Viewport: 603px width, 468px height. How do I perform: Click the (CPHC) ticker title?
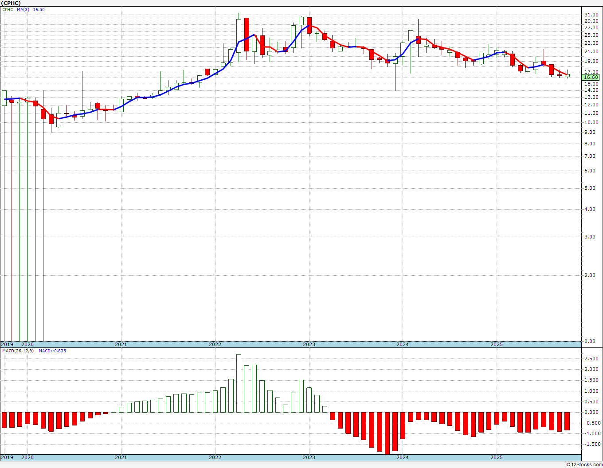(11, 3)
